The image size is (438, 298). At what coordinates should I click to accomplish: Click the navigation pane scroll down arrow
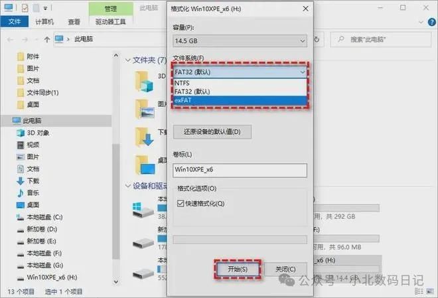click(116, 281)
